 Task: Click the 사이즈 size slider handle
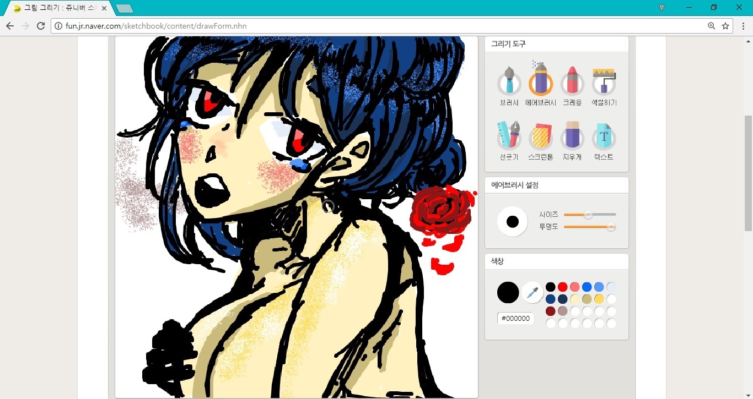pos(588,215)
